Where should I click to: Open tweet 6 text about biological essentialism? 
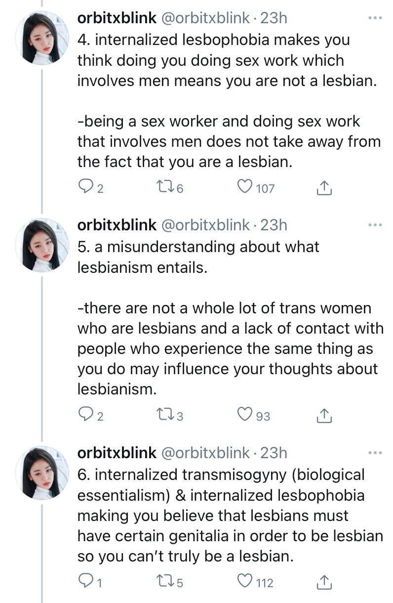coord(230,515)
